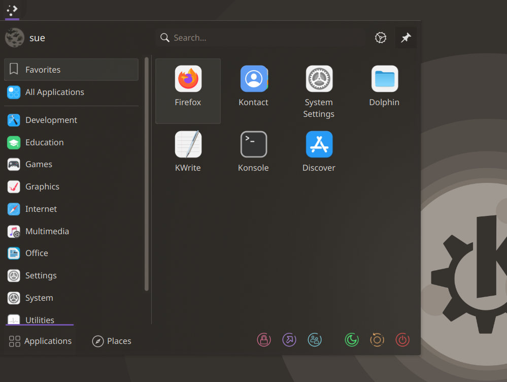This screenshot has height=382, width=507.
Task: Toggle the pin to keep launcher open
Action: 406,38
